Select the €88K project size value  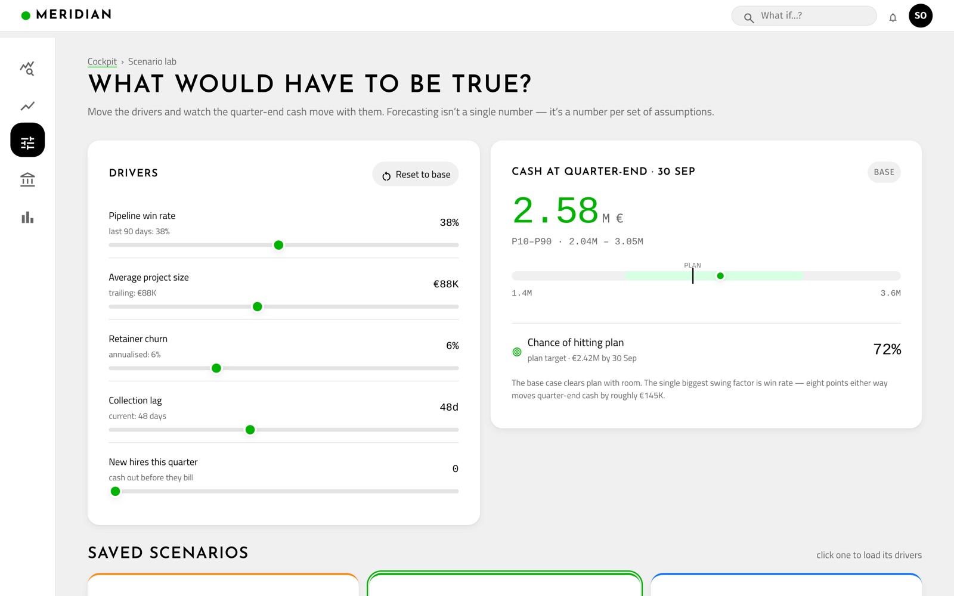click(x=446, y=284)
